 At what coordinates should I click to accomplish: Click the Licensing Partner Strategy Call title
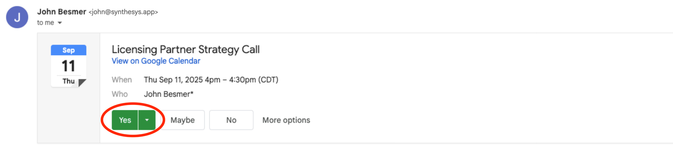[x=186, y=49]
